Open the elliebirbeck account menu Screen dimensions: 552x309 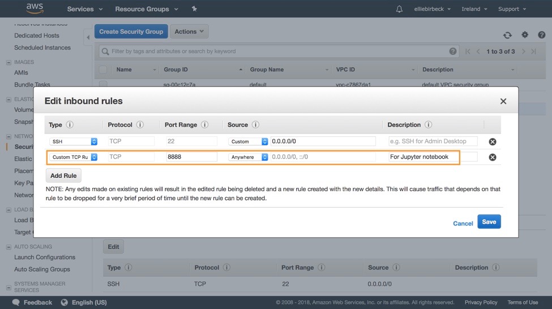tap(433, 9)
